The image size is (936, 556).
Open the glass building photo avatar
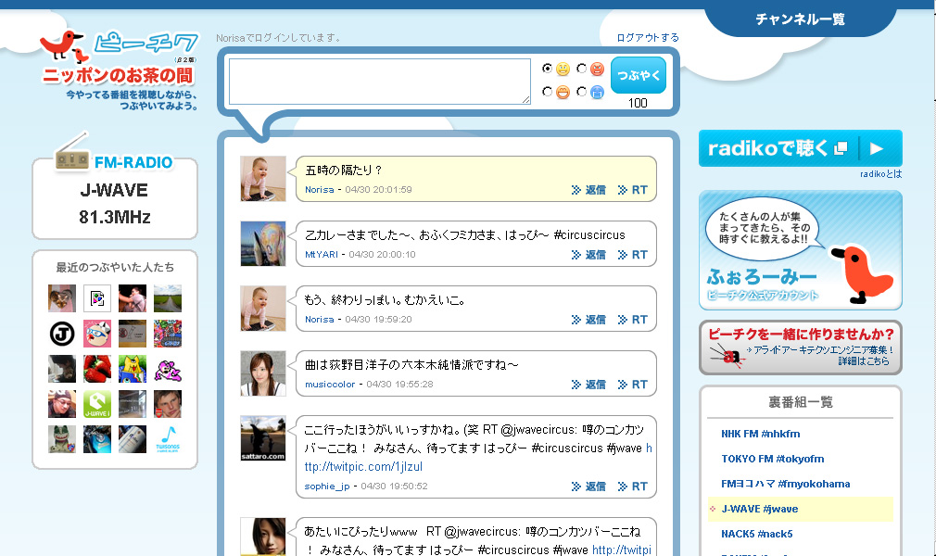133,404
